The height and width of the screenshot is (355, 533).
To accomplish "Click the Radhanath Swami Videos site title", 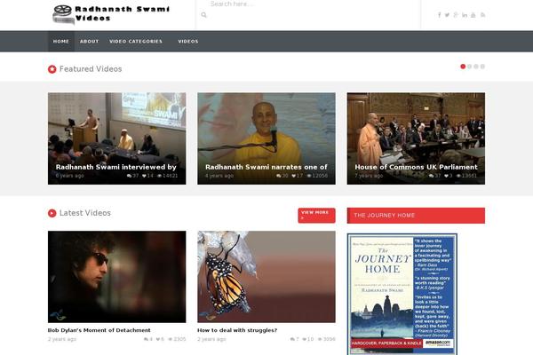I will (x=122, y=13).
